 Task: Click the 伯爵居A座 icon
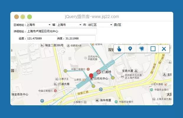point(68,46)
